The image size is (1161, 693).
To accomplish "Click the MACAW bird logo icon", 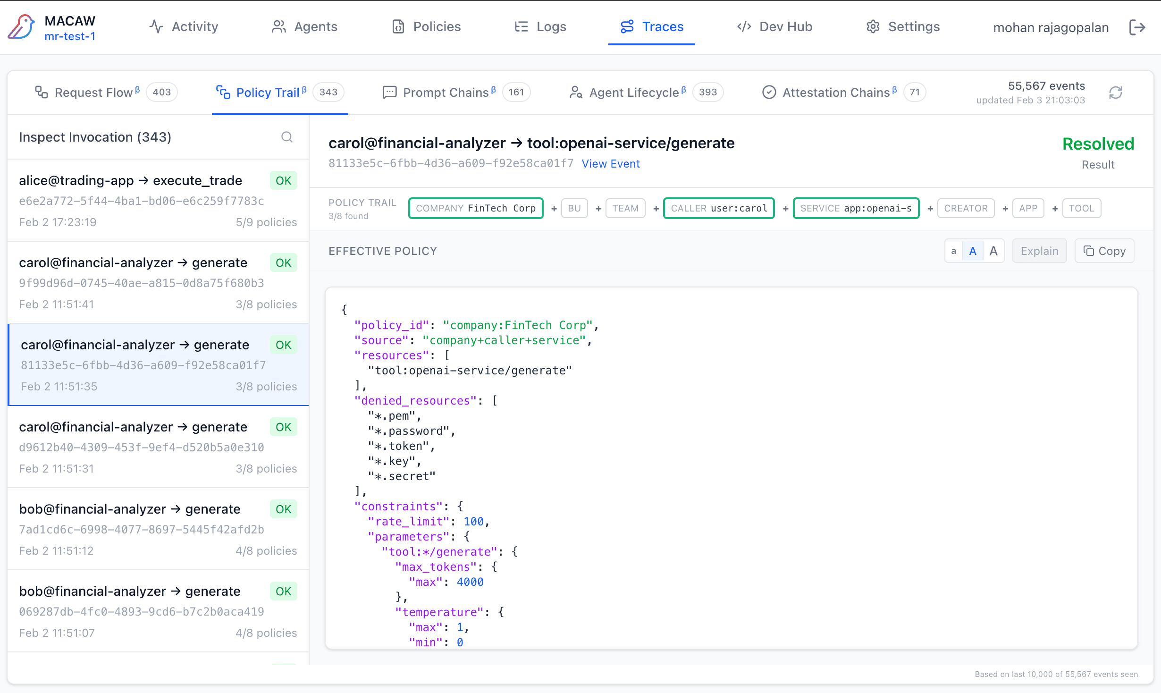I will (21, 27).
